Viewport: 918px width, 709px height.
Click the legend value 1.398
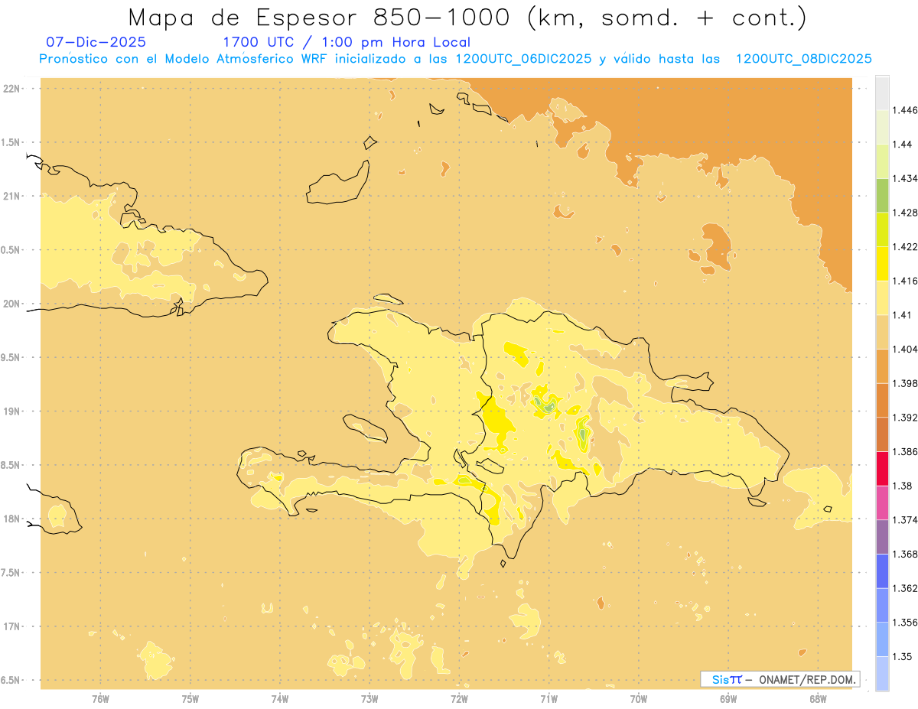tap(905, 383)
